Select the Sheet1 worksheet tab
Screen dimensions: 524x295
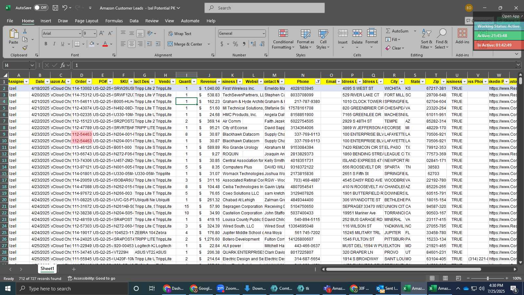coord(47,269)
